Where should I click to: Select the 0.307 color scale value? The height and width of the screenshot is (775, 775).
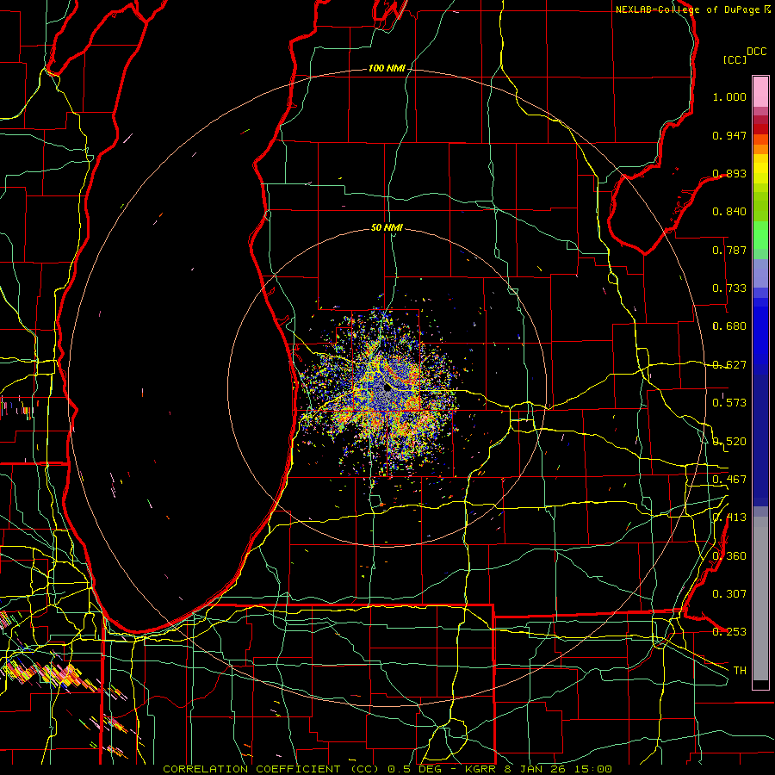point(729,593)
